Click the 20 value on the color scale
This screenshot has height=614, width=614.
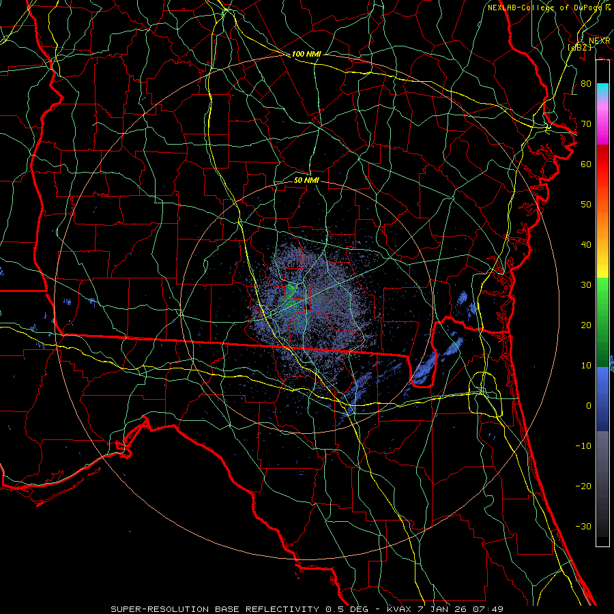point(586,325)
